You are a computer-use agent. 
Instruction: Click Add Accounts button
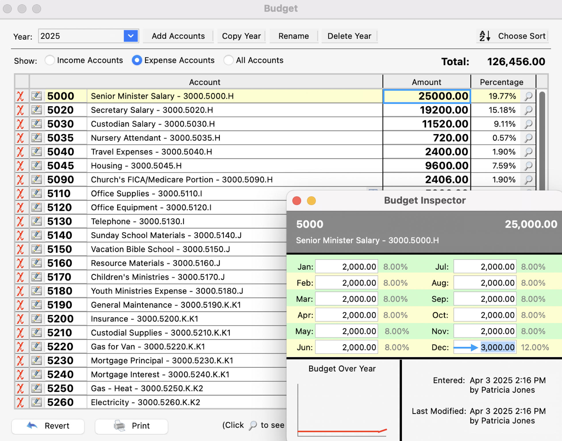coord(178,36)
